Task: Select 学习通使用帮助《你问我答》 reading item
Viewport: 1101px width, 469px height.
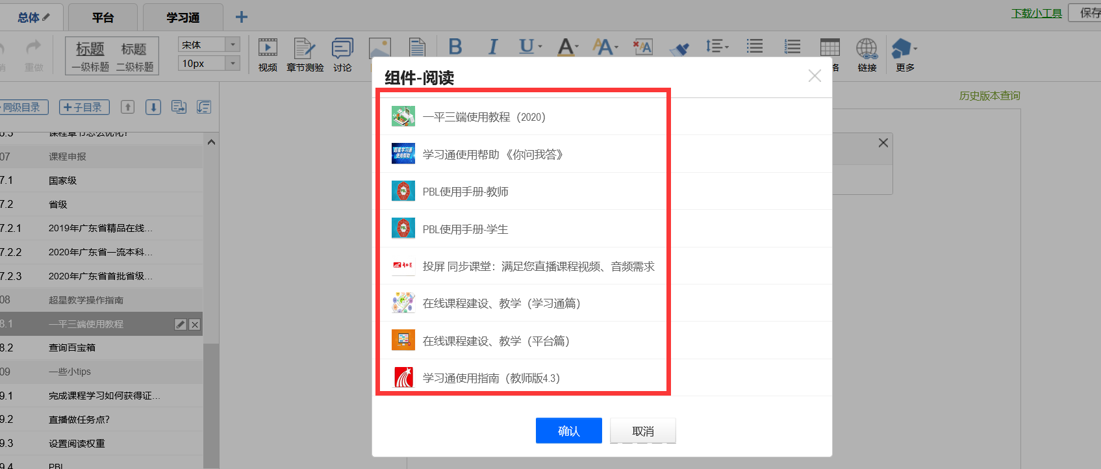Action: point(602,154)
